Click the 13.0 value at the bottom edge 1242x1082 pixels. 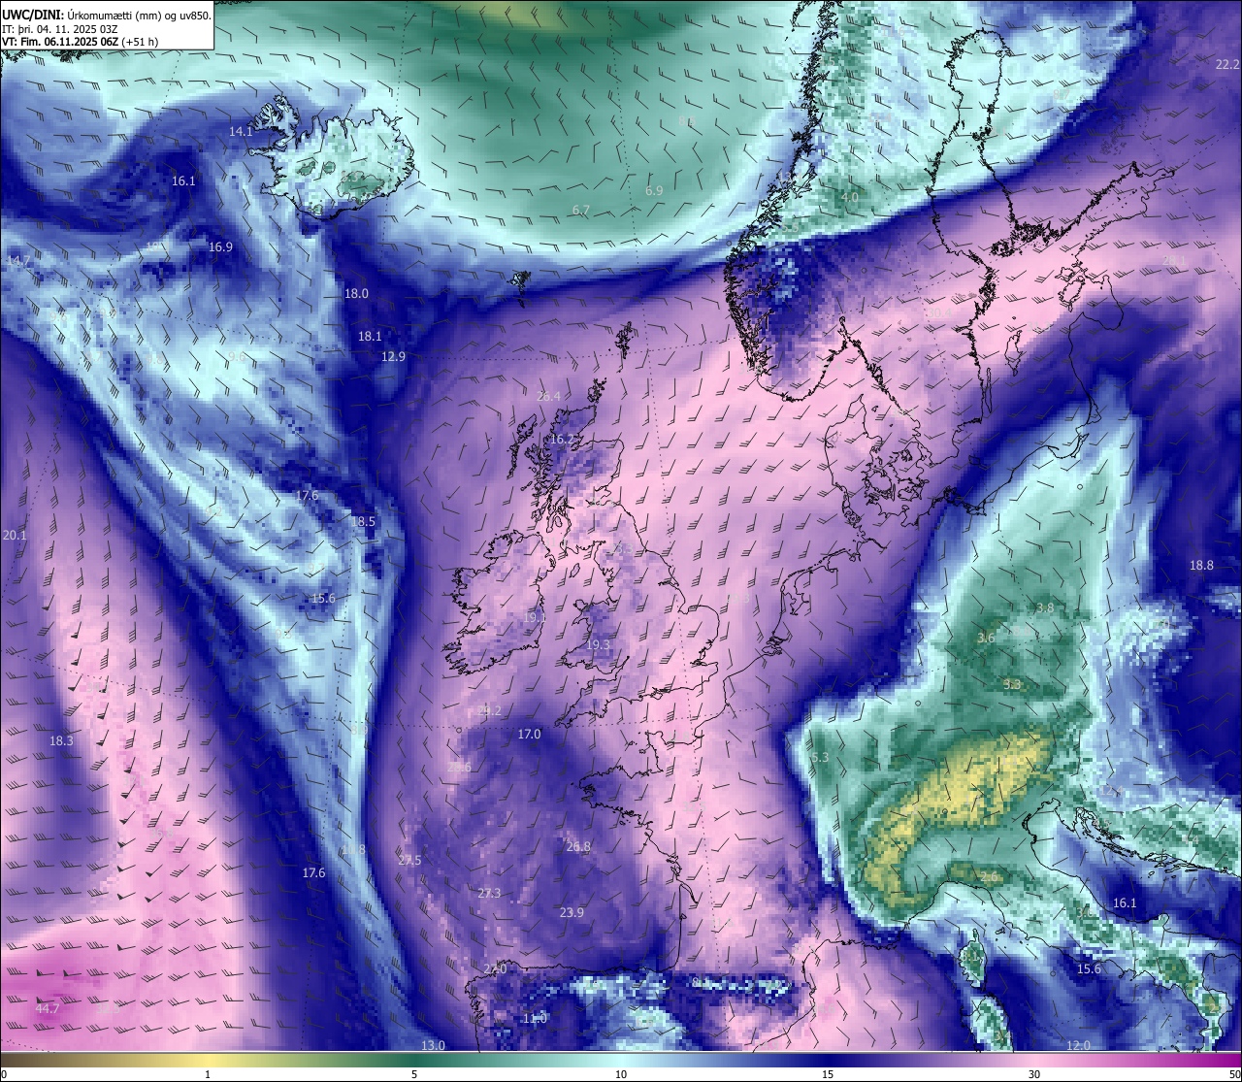[x=433, y=1045]
